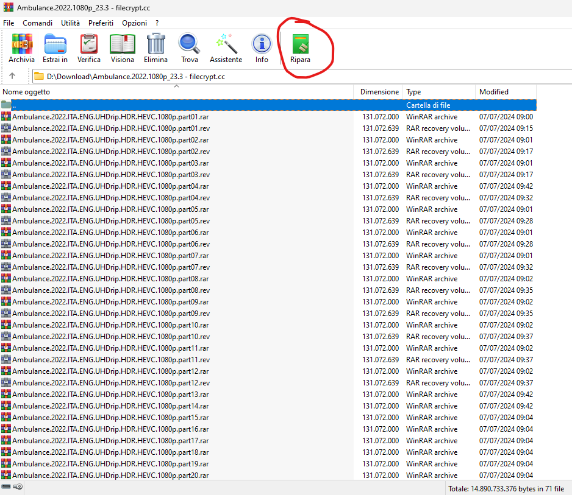
Task: Select file part03.rar
Action: coord(268,163)
